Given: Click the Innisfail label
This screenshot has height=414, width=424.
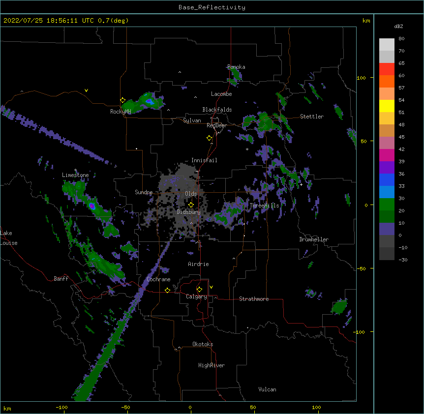Looking at the screenshot, I should click(204, 160).
